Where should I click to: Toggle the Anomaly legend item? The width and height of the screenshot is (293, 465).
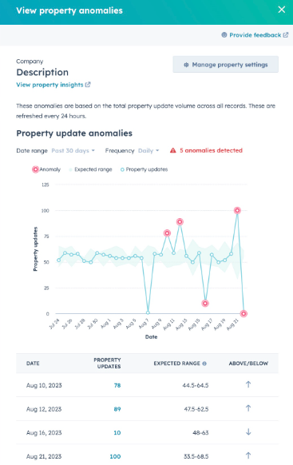pos(46,169)
